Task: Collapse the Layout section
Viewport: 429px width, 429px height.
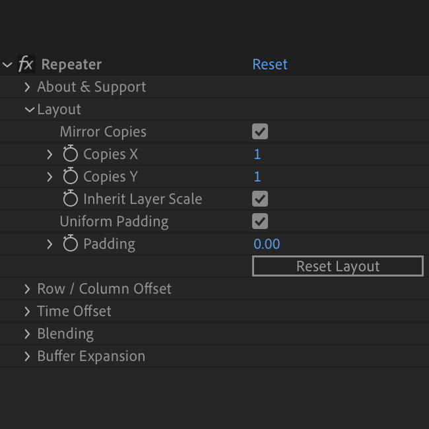Action: (x=29, y=110)
